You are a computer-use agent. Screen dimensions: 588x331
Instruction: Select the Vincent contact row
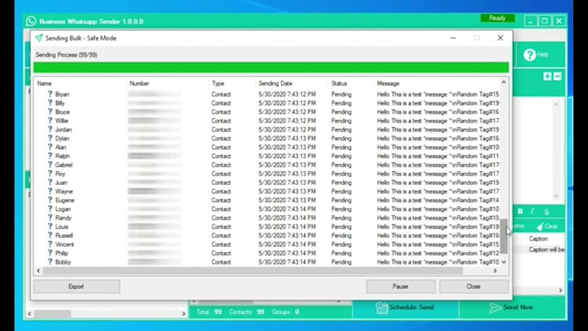tap(267, 244)
